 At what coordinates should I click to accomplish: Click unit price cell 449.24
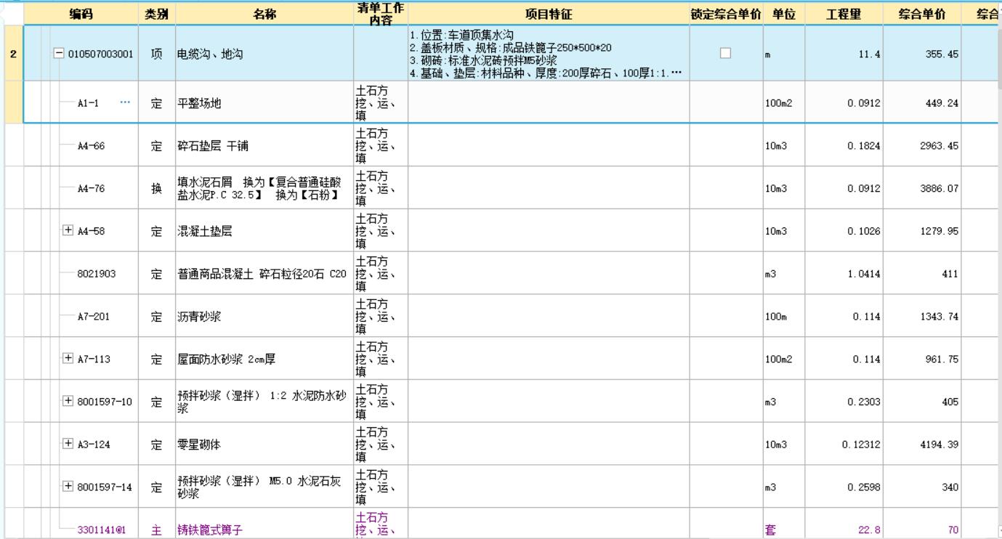coord(922,103)
